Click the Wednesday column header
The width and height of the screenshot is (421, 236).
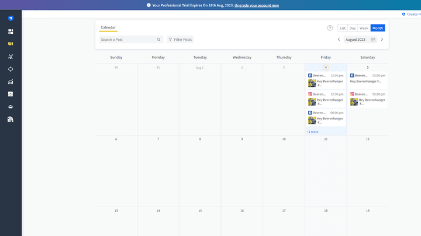click(x=242, y=57)
